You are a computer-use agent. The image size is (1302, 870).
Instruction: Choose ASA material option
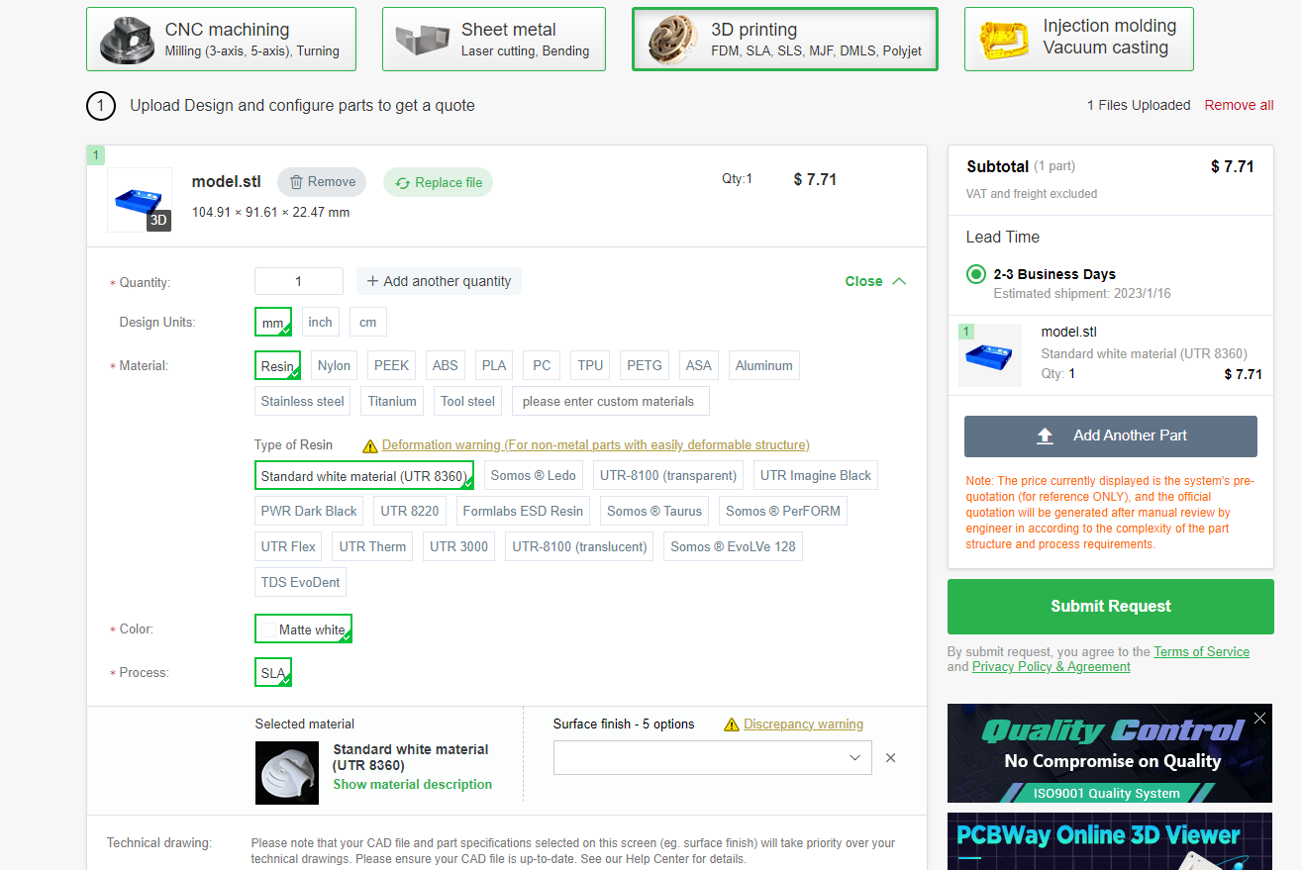[699, 366]
